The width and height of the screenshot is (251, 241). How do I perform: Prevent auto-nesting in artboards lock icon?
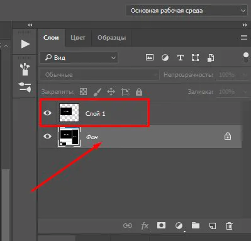click(x=125, y=92)
